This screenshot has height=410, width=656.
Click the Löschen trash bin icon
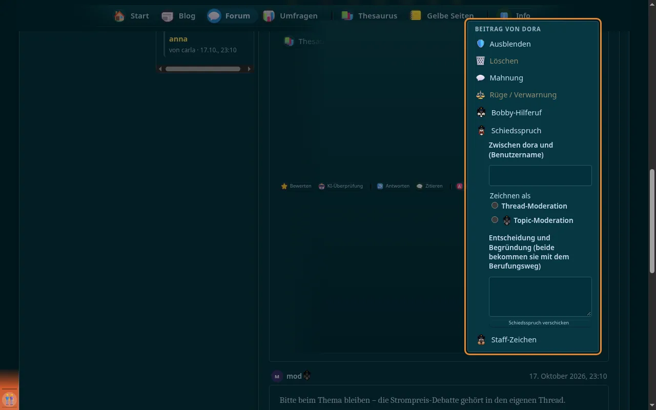[480, 61]
